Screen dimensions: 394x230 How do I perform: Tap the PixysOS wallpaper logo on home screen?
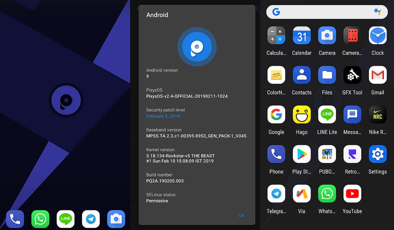[x=66, y=100]
